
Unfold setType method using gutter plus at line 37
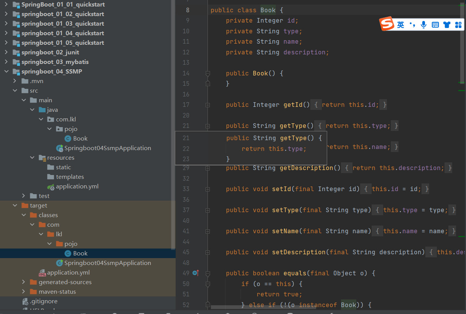[x=207, y=210]
